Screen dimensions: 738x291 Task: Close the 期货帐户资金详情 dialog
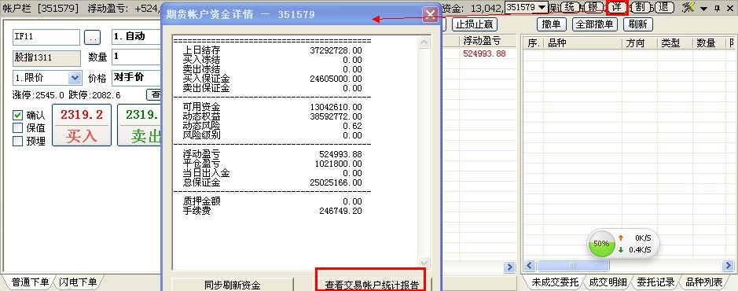[x=430, y=15]
